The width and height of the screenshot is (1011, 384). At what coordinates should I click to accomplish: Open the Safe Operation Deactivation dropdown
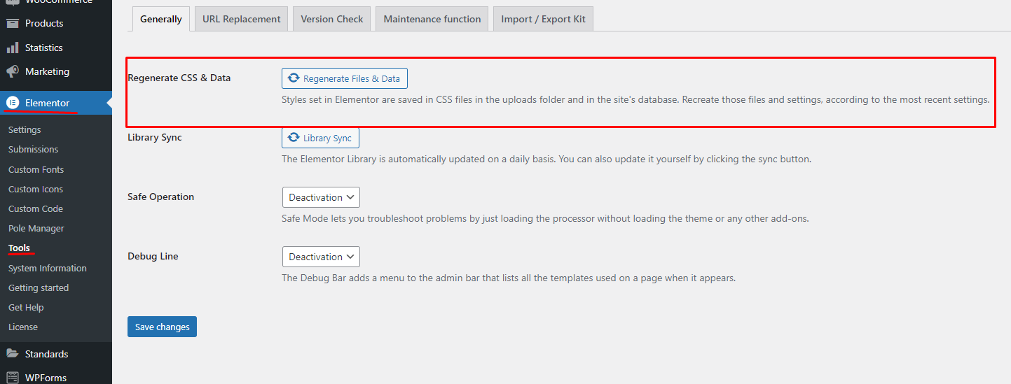(321, 197)
